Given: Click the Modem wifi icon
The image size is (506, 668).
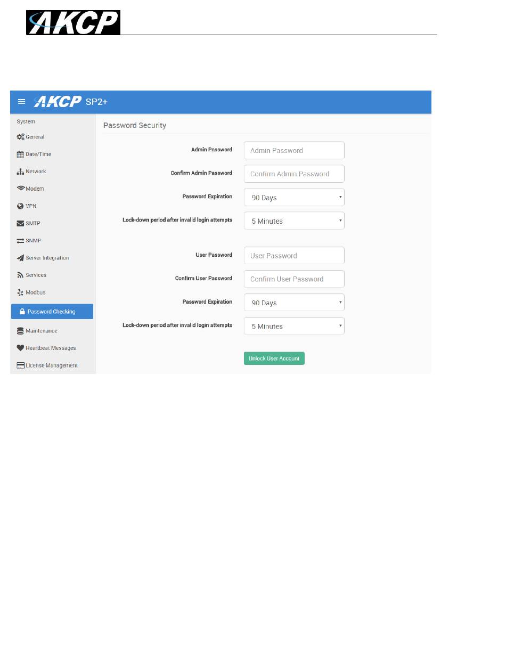Looking at the screenshot, I should [x=21, y=189].
